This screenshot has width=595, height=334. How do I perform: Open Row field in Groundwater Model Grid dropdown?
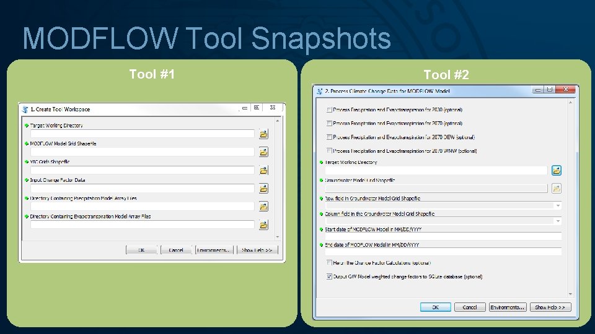[558, 205]
